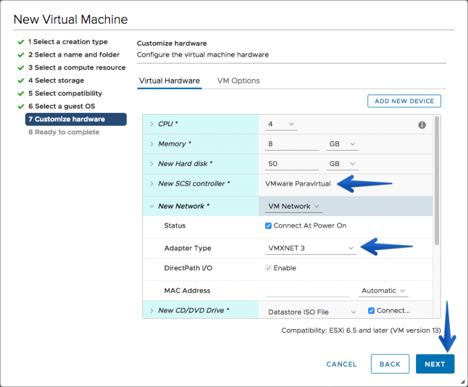The image size is (468, 387).
Task: Toggle DirectPath I/O Enable checkbox
Action: pos(268,268)
